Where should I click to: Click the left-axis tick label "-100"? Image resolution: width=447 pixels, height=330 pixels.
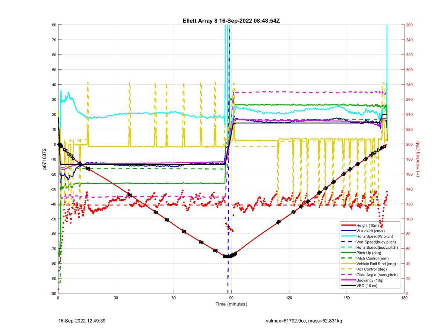[x=52, y=293]
